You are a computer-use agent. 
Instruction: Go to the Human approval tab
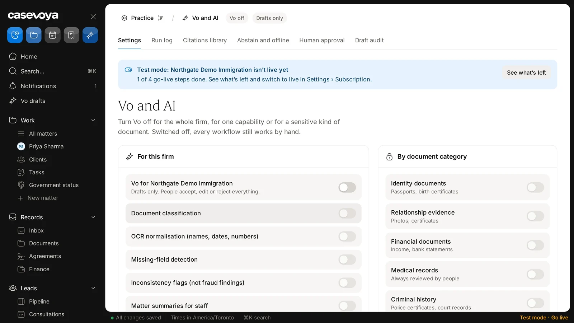322,40
